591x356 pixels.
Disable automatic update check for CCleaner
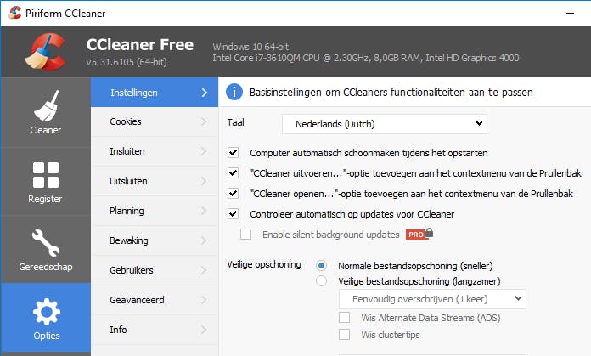(x=233, y=213)
